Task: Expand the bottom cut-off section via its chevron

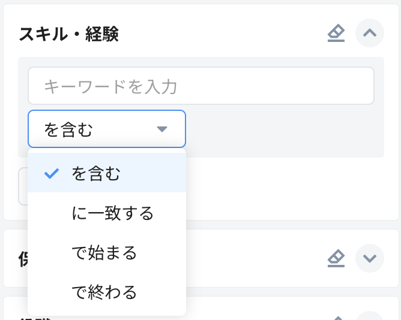Action: point(370,316)
